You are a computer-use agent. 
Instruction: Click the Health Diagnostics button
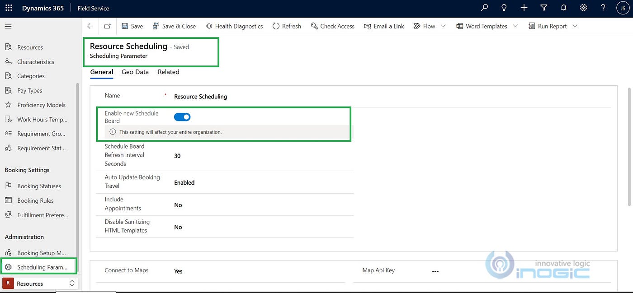(234, 26)
